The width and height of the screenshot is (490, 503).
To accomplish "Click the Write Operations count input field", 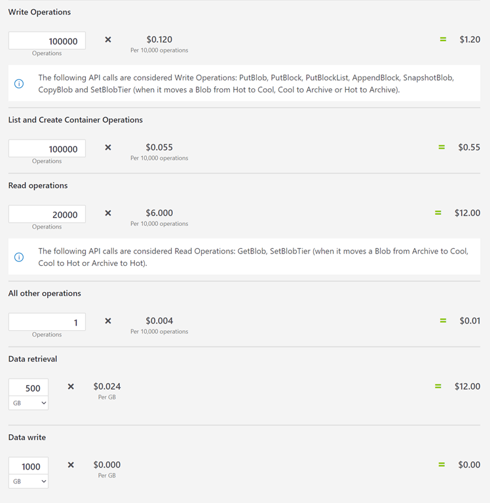I will pos(47,41).
